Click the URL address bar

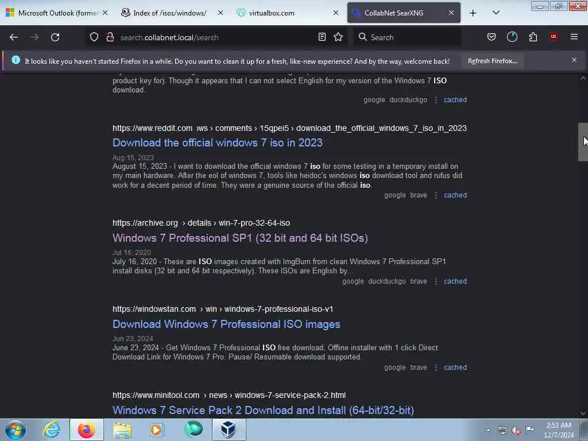(216, 37)
